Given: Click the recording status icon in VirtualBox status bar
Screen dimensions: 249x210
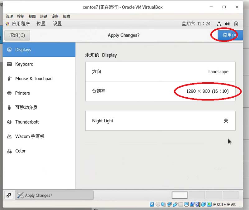Looking at the screenshot, I should coord(192,204).
